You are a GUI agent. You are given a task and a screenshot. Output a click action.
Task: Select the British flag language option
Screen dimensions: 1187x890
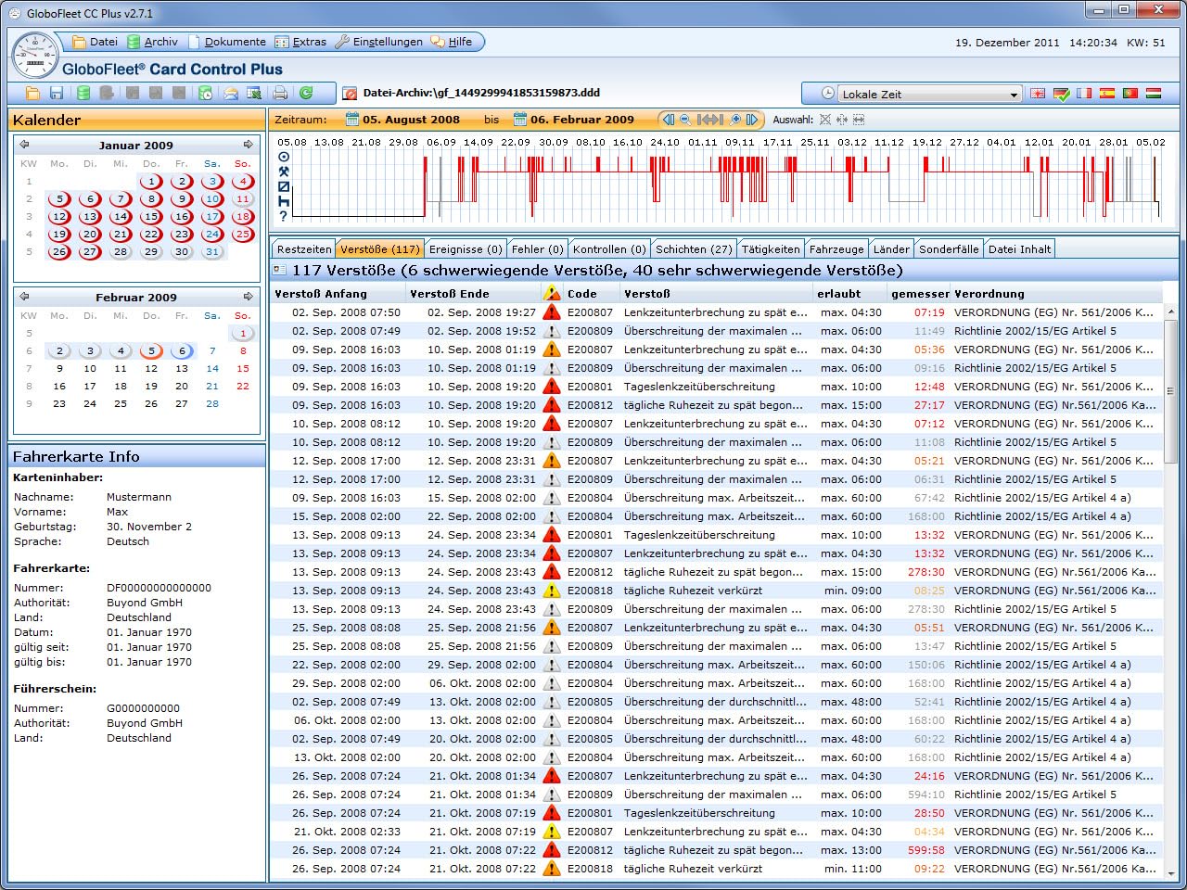[x=1038, y=94]
